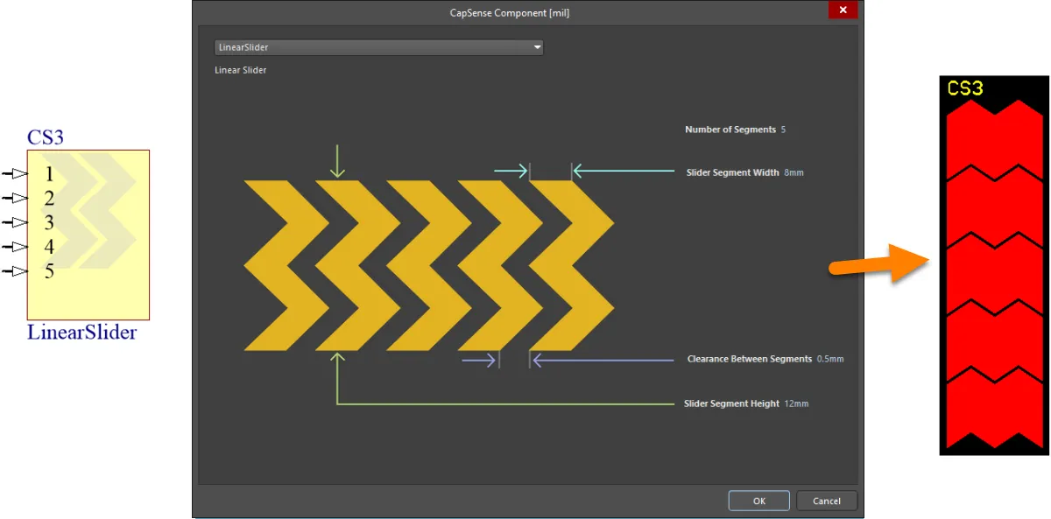Select pin 5 on the schematic symbol

click(16, 271)
